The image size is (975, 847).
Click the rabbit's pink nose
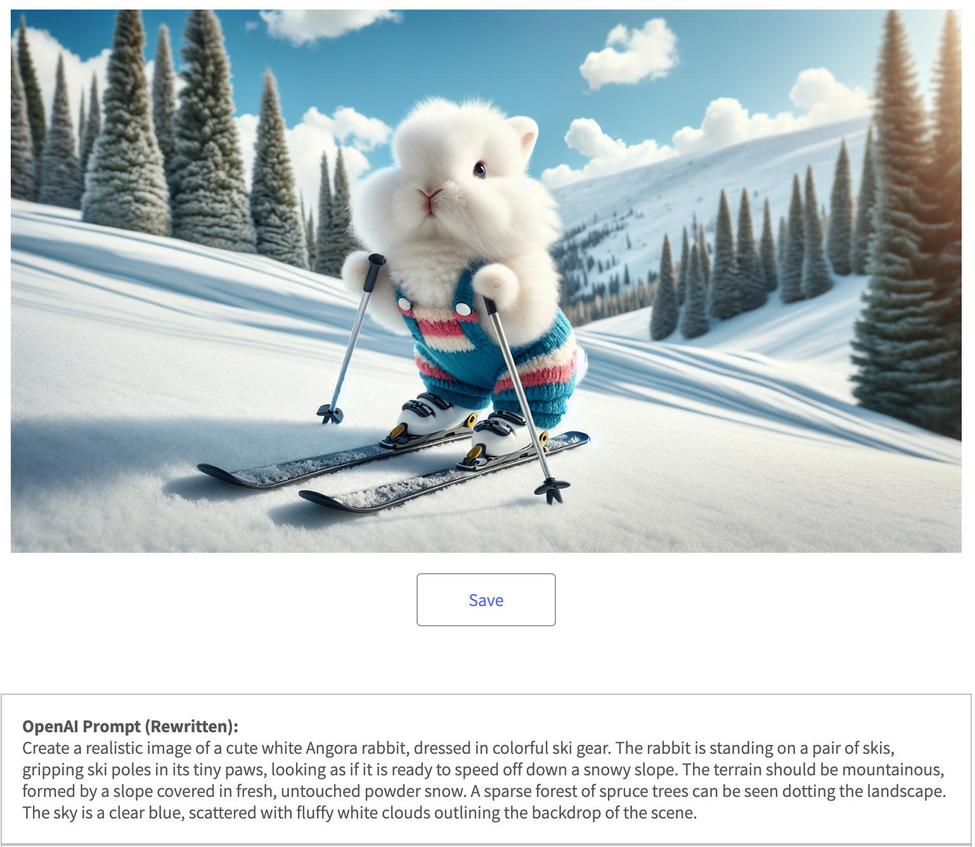click(x=431, y=193)
